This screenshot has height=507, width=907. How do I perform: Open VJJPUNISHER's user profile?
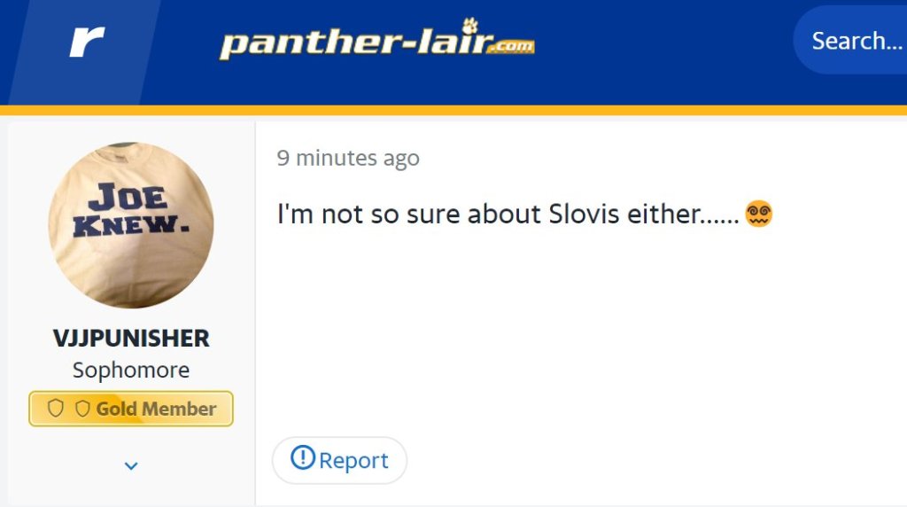point(131,338)
